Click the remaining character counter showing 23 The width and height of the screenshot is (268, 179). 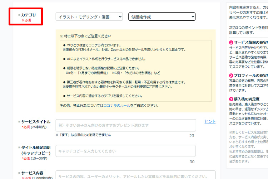click(192, 136)
